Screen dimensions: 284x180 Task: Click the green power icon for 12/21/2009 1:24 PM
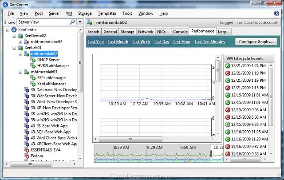point(228,66)
